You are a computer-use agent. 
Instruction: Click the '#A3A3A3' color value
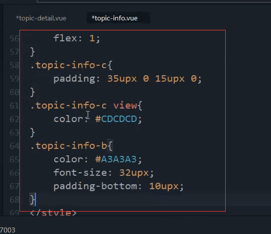pos(116,159)
